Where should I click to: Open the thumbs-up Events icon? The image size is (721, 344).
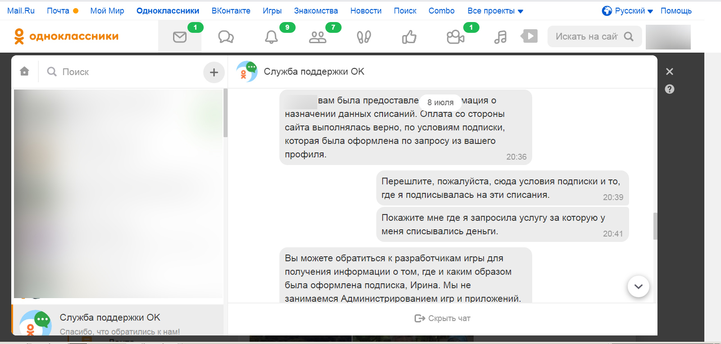point(409,37)
